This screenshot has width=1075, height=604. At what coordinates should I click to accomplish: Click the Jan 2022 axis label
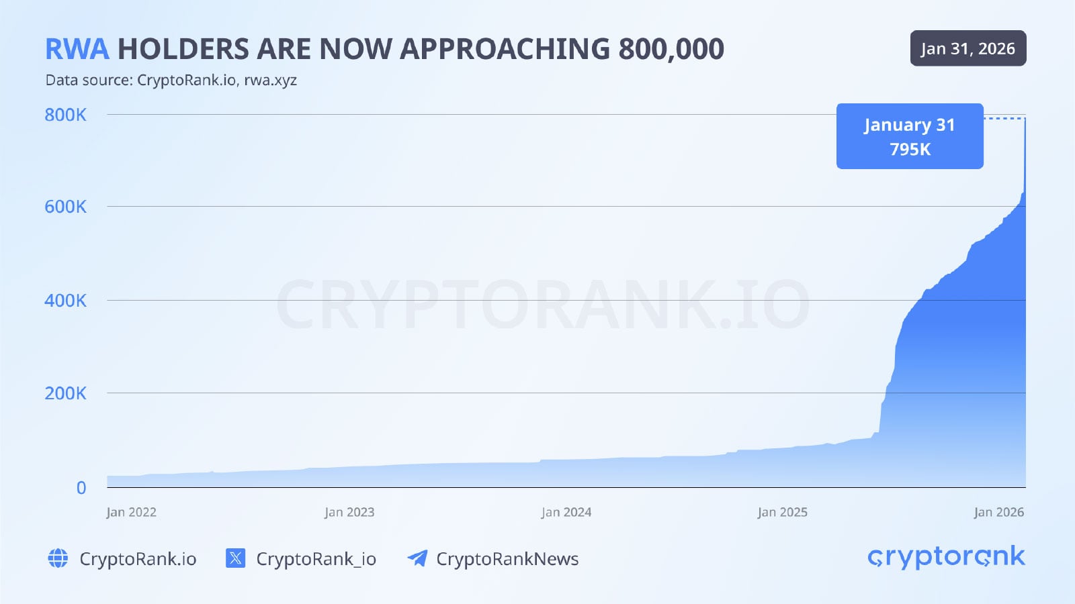[x=131, y=512]
